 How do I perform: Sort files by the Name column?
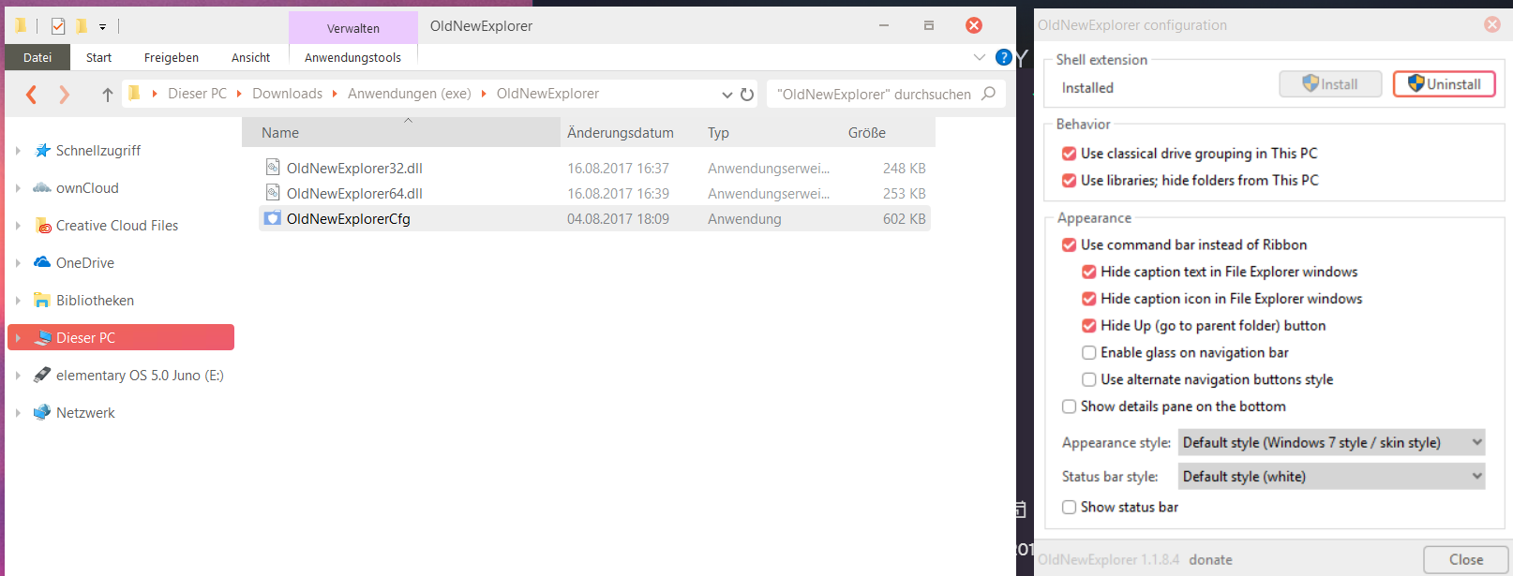point(401,132)
